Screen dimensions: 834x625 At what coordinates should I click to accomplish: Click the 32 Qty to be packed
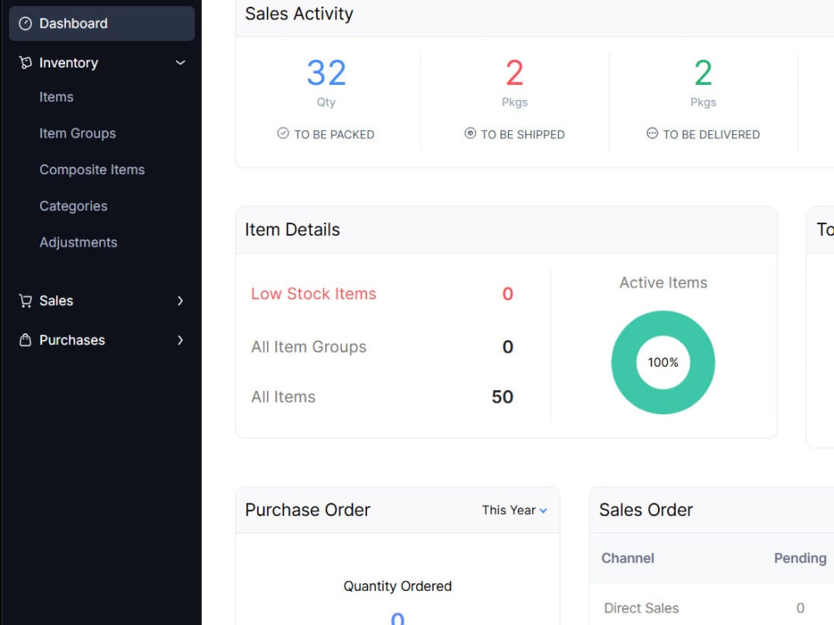coord(326,72)
